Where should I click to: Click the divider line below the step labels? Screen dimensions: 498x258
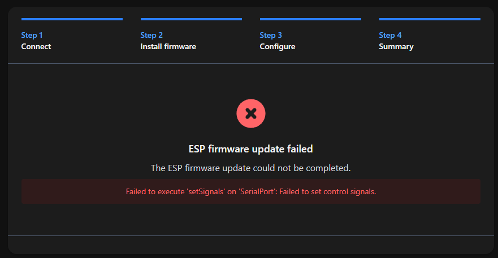(x=250, y=64)
